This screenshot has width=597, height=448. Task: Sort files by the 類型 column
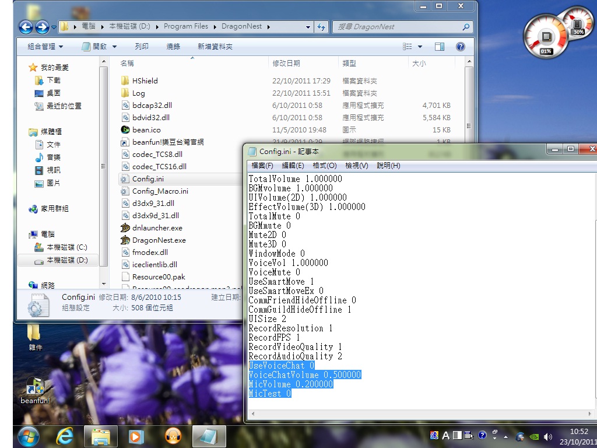coord(349,63)
